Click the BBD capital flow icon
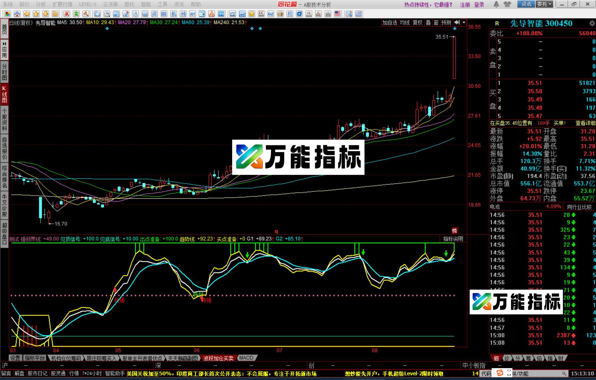Screen dimensions: 596x380 164,14
